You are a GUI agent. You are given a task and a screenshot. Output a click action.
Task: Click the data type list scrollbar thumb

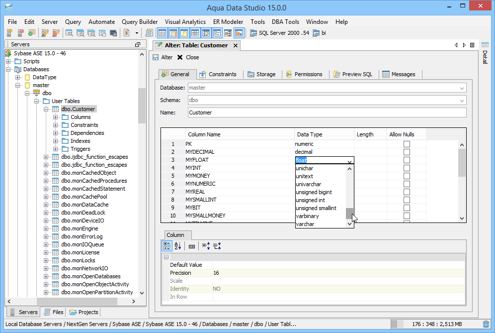click(349, 214)
